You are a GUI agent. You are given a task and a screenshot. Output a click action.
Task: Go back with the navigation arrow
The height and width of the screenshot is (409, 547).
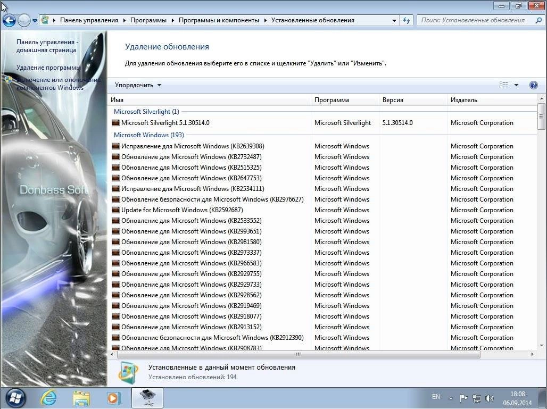9,21
